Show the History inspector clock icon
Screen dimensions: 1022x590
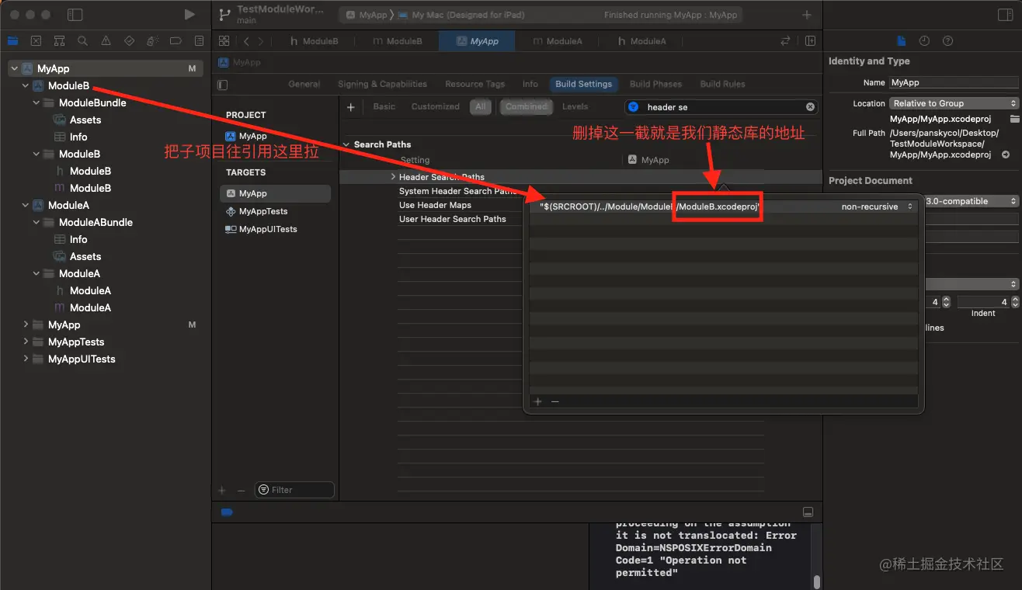coord(924,41)
